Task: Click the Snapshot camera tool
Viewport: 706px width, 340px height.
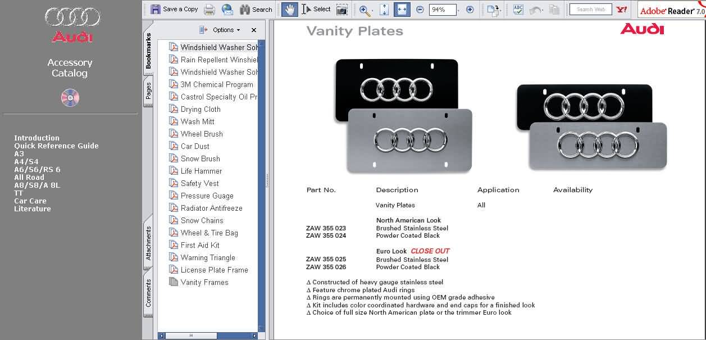Action: [341, 9]
